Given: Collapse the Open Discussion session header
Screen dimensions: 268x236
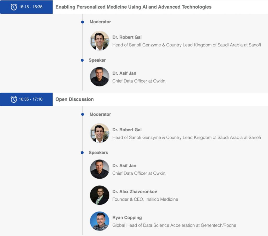Looking at the screenshot, I should tap(75, 99).
